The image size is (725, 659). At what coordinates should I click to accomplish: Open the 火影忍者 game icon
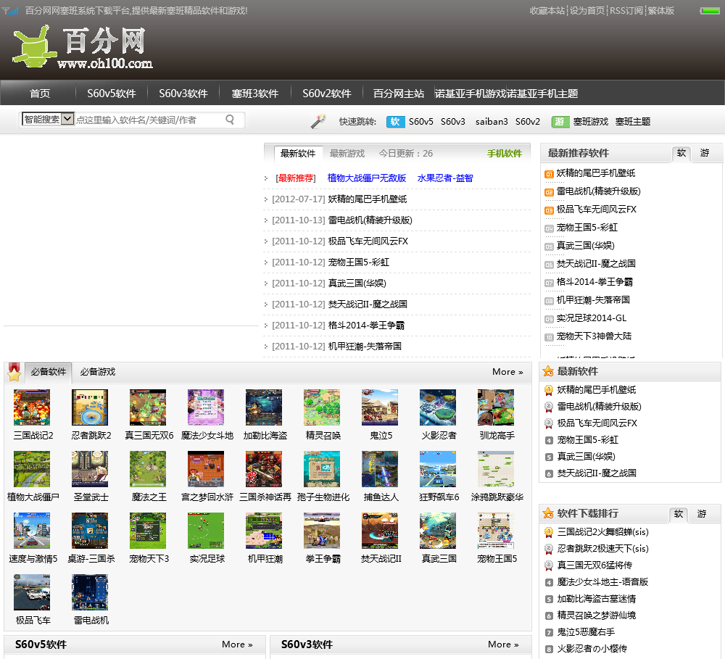click(x=438, y=407)
